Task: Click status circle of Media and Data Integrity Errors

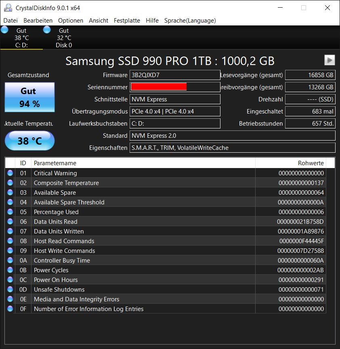Action: (10, 299)
